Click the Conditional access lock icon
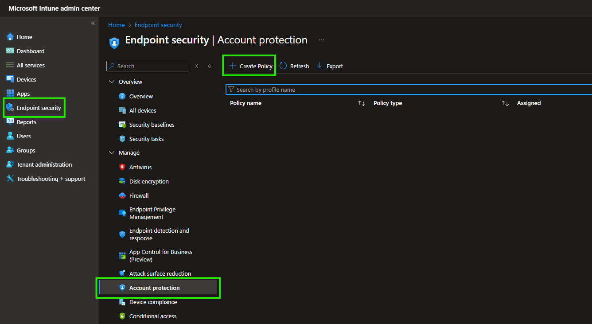 tap(122, 316)
